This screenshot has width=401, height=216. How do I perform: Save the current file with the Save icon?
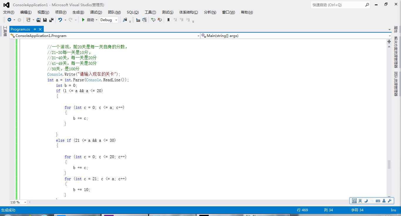click(45, 20)
